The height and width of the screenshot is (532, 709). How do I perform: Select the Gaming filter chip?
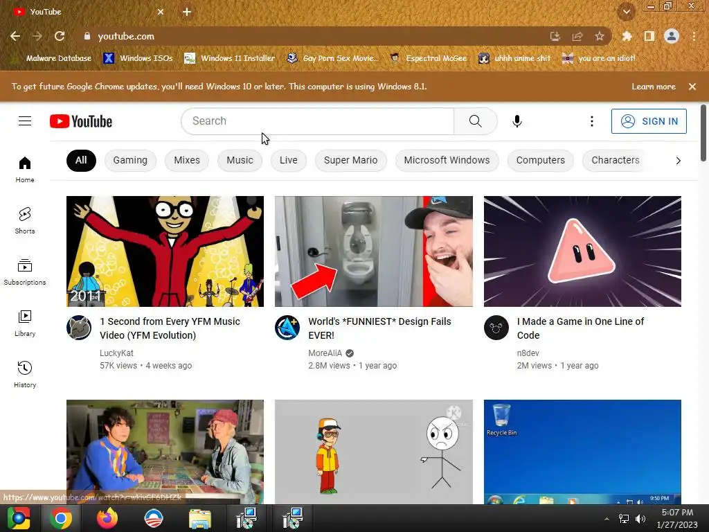click(x=130, y=160)
